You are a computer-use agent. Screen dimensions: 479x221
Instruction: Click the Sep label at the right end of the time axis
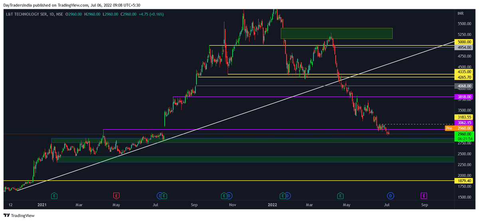click(424, 205)
